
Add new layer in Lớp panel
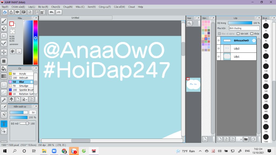(x=220, y=139)
